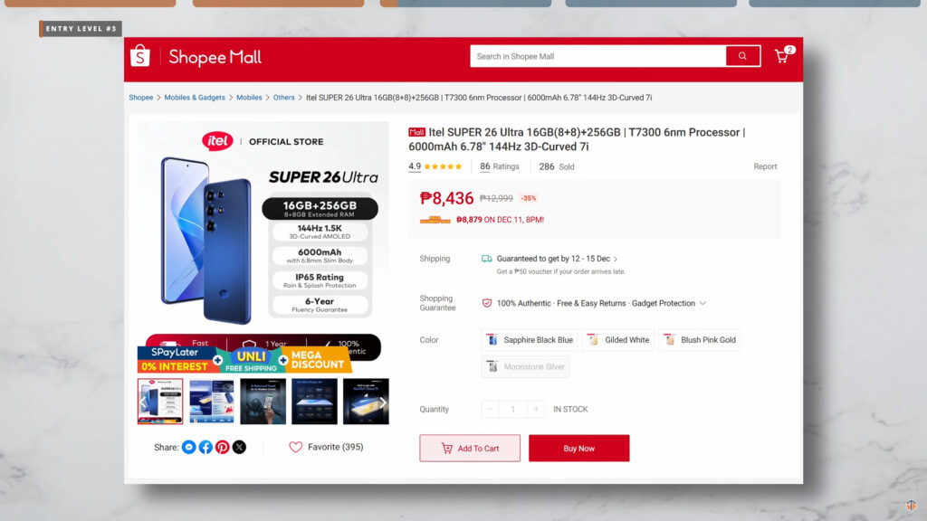
Task: Go to the Others breadcrumb category
Action: click(x=283, y=98)
